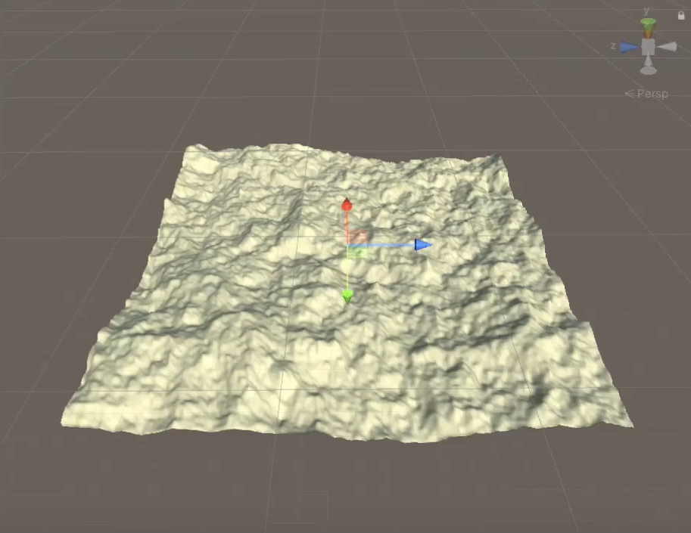Screen dimensions: 691x533
Task: Click the blue Z-axis cone on the scene gizmo
Action: point(628,47)
